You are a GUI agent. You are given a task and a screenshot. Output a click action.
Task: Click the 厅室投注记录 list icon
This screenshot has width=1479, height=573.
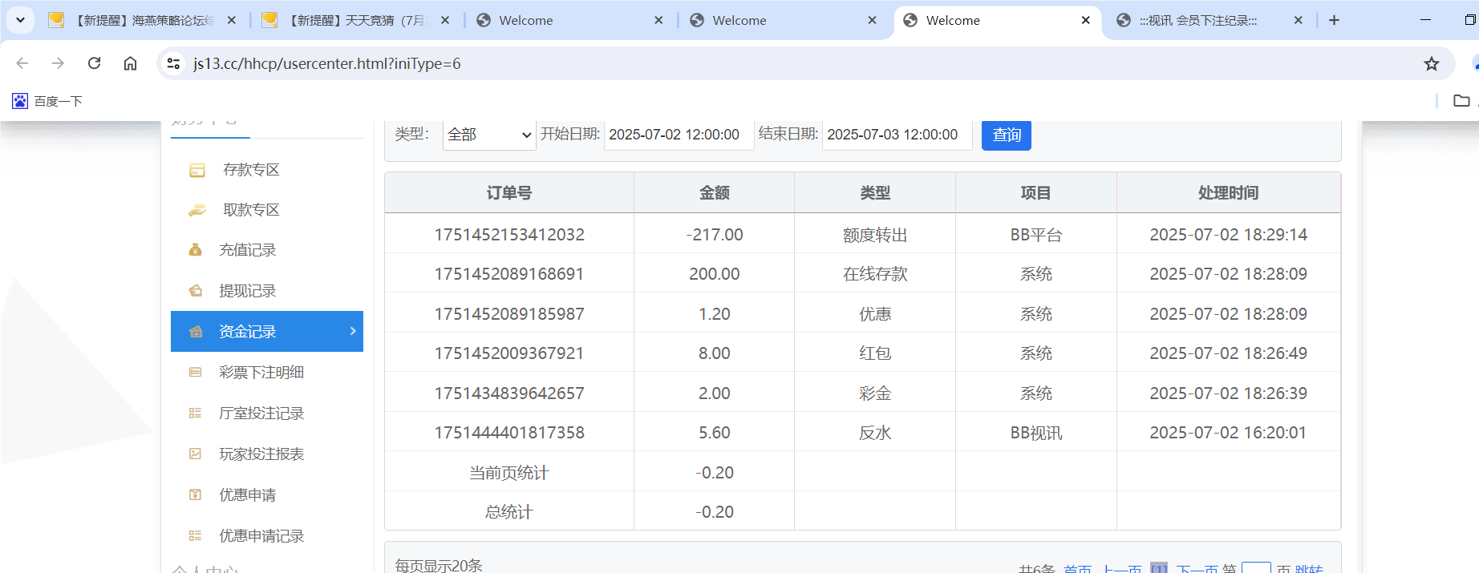(x=195, y=414)
